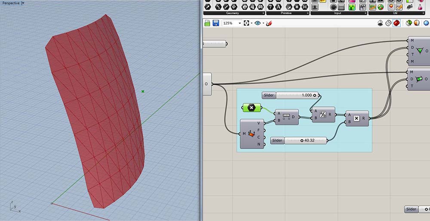Image resolution: width=430 pixels, height=221 pixels.
Task: Select the Util panel label
Action: click(x=395, y=13)
